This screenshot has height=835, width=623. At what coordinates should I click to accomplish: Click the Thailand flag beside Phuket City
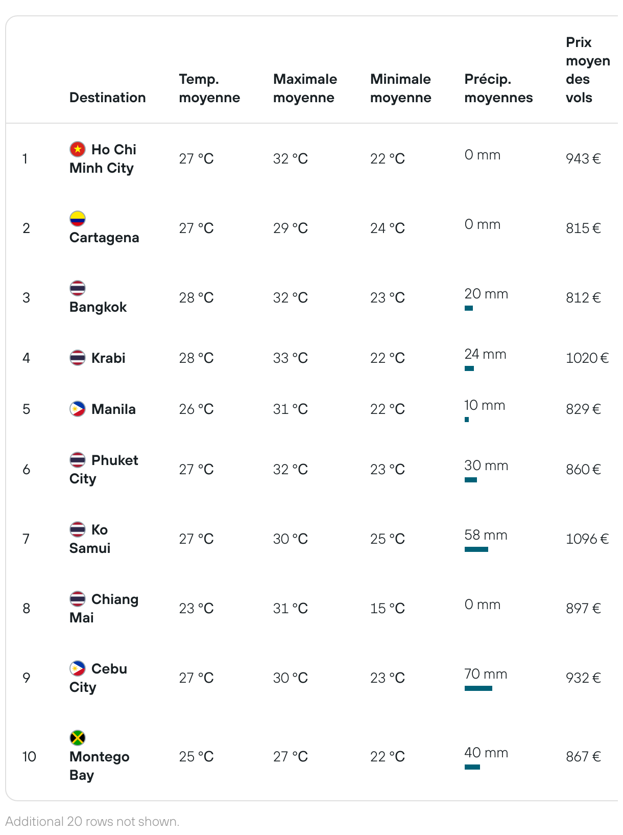point(78,460)
